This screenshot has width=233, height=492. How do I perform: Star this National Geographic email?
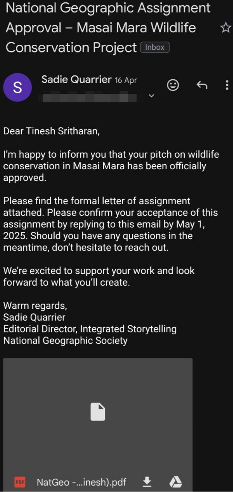[225, 29]
